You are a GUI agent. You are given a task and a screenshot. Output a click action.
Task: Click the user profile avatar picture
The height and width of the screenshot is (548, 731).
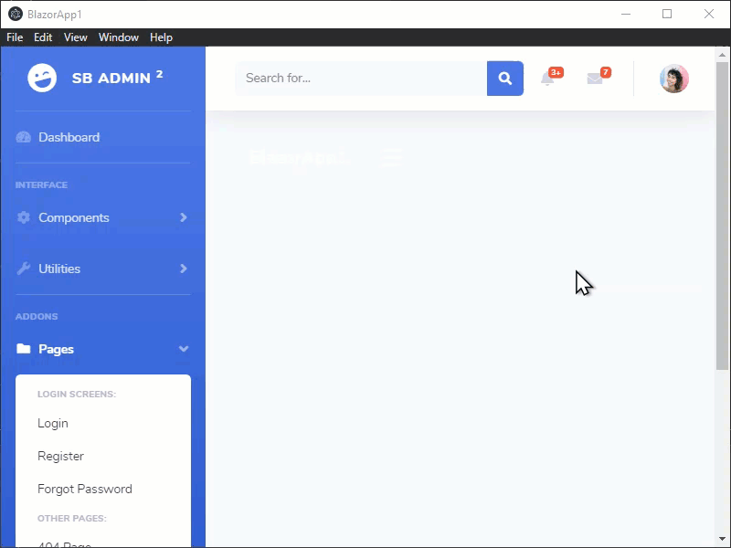(x=674, y=79)
